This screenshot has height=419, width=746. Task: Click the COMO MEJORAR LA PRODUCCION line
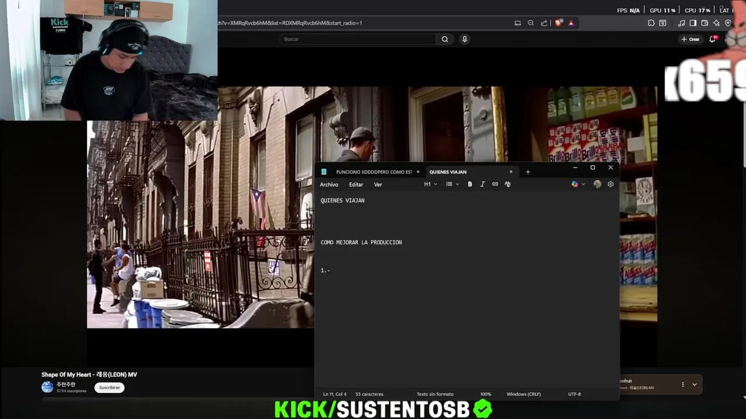[361, 242]
